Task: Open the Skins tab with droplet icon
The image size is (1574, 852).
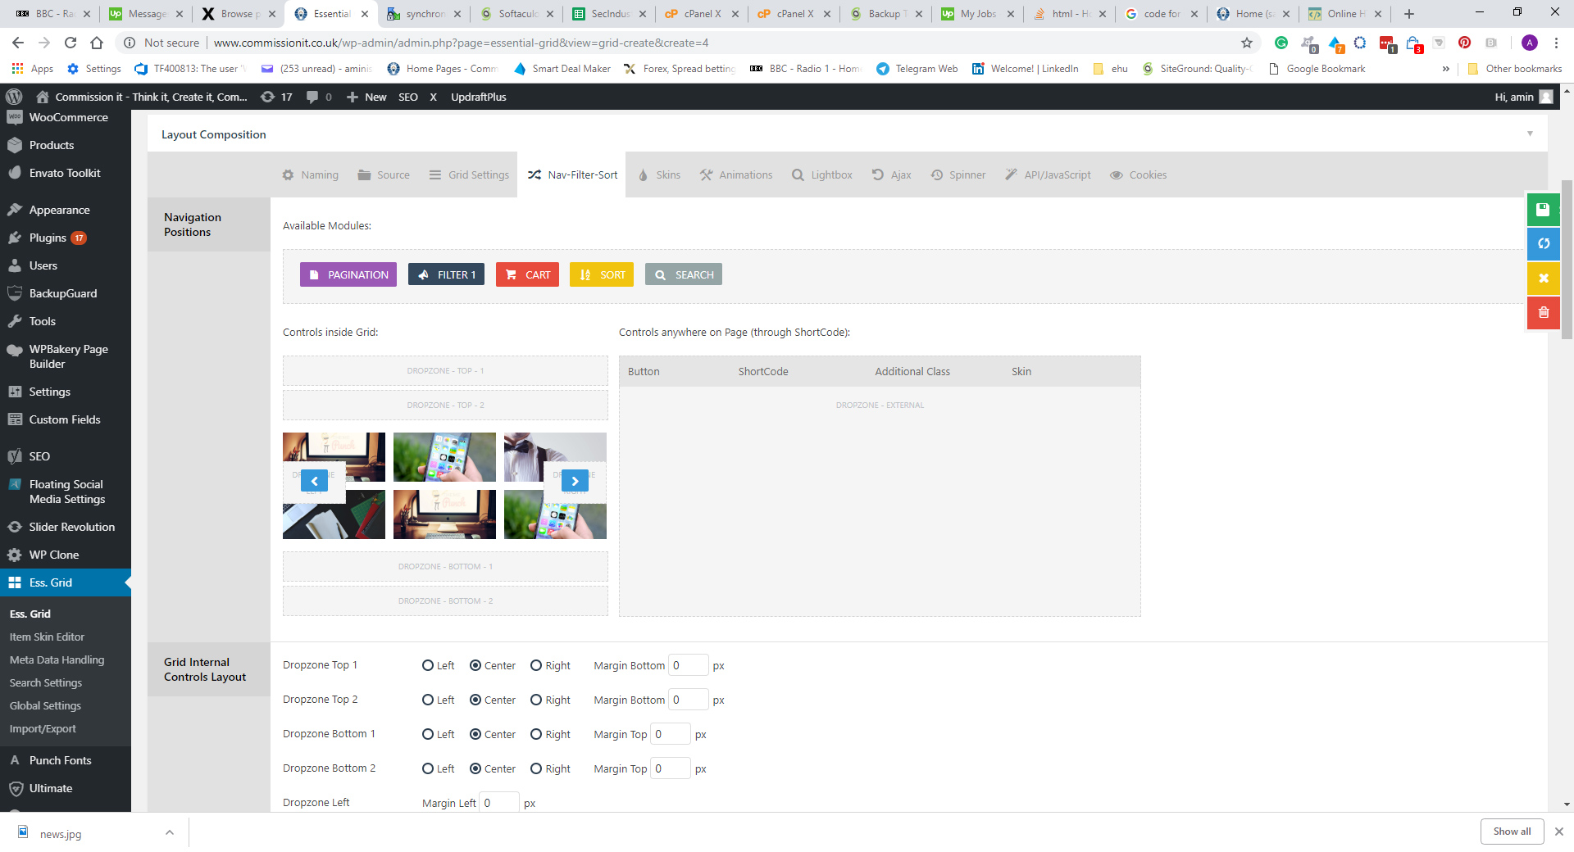Action: point(659,174)
